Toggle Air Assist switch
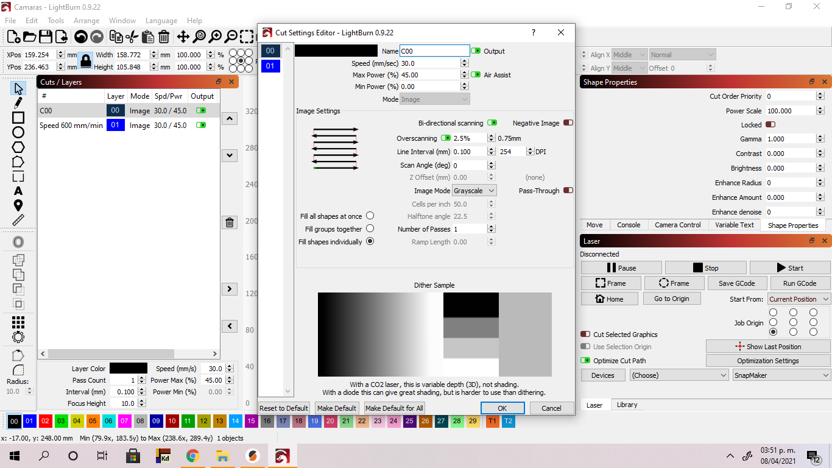Viewport: 832px width, 468px height. pos(476,75)
